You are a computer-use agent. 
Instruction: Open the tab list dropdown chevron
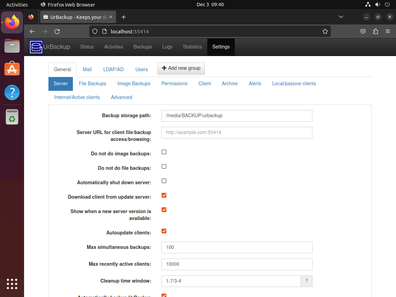click(x=341, y=16)
